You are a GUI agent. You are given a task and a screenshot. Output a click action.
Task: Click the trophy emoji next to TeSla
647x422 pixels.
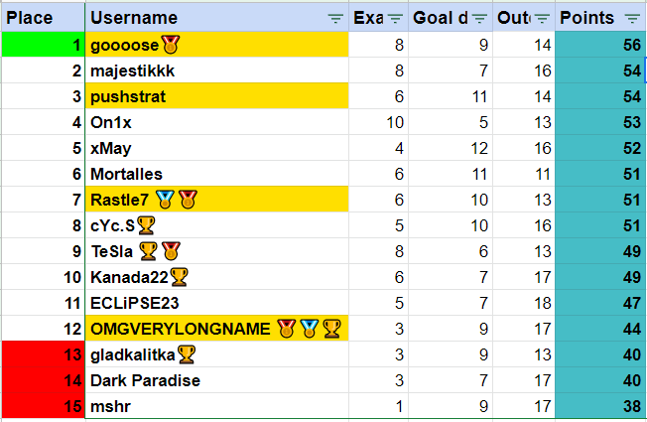149,251
